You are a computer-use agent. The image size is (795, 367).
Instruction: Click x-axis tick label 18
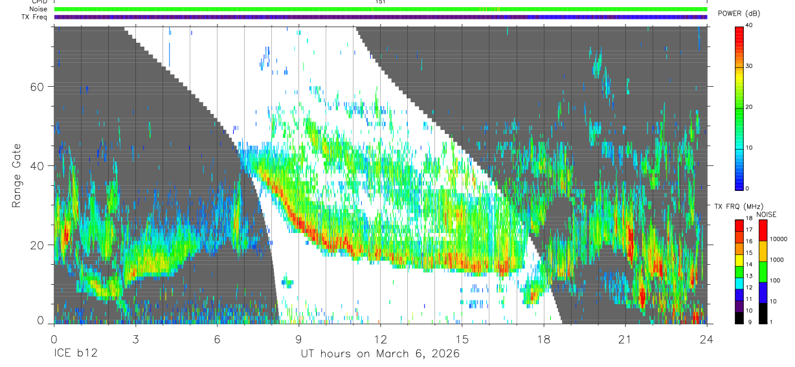(543, 339)
